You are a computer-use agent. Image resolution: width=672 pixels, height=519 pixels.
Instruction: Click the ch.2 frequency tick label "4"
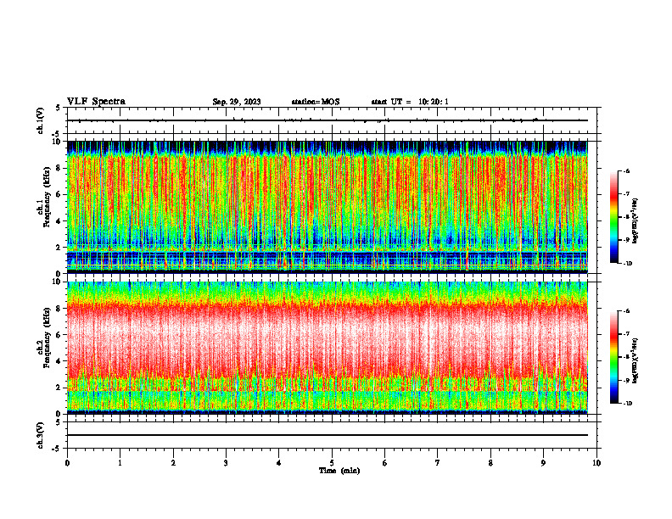(x=60, y=361)
